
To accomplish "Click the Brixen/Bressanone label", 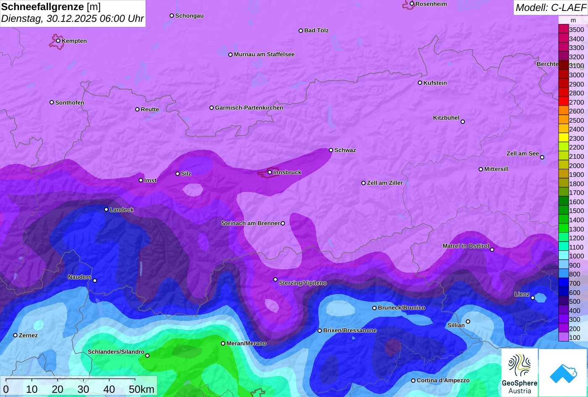I will coord(350,330).
